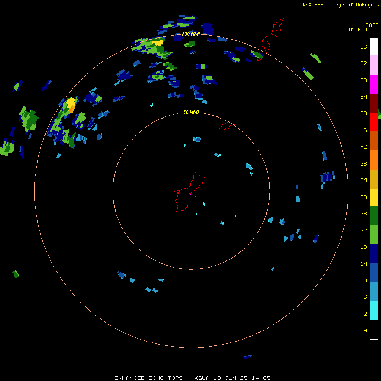This screenshot has height=381, width=381.
Task: Click the 66 legend value
Action: [364, 47]
